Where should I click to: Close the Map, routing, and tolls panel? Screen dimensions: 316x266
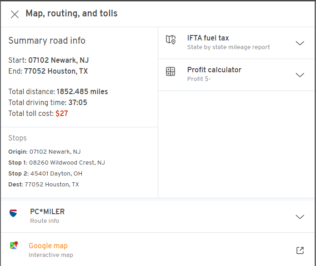pos(15,14)
